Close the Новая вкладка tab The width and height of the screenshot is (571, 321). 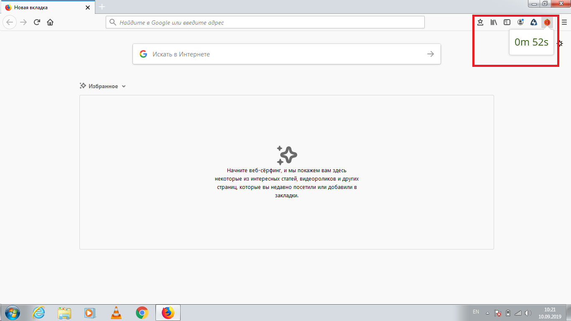[x=87, y=7]
